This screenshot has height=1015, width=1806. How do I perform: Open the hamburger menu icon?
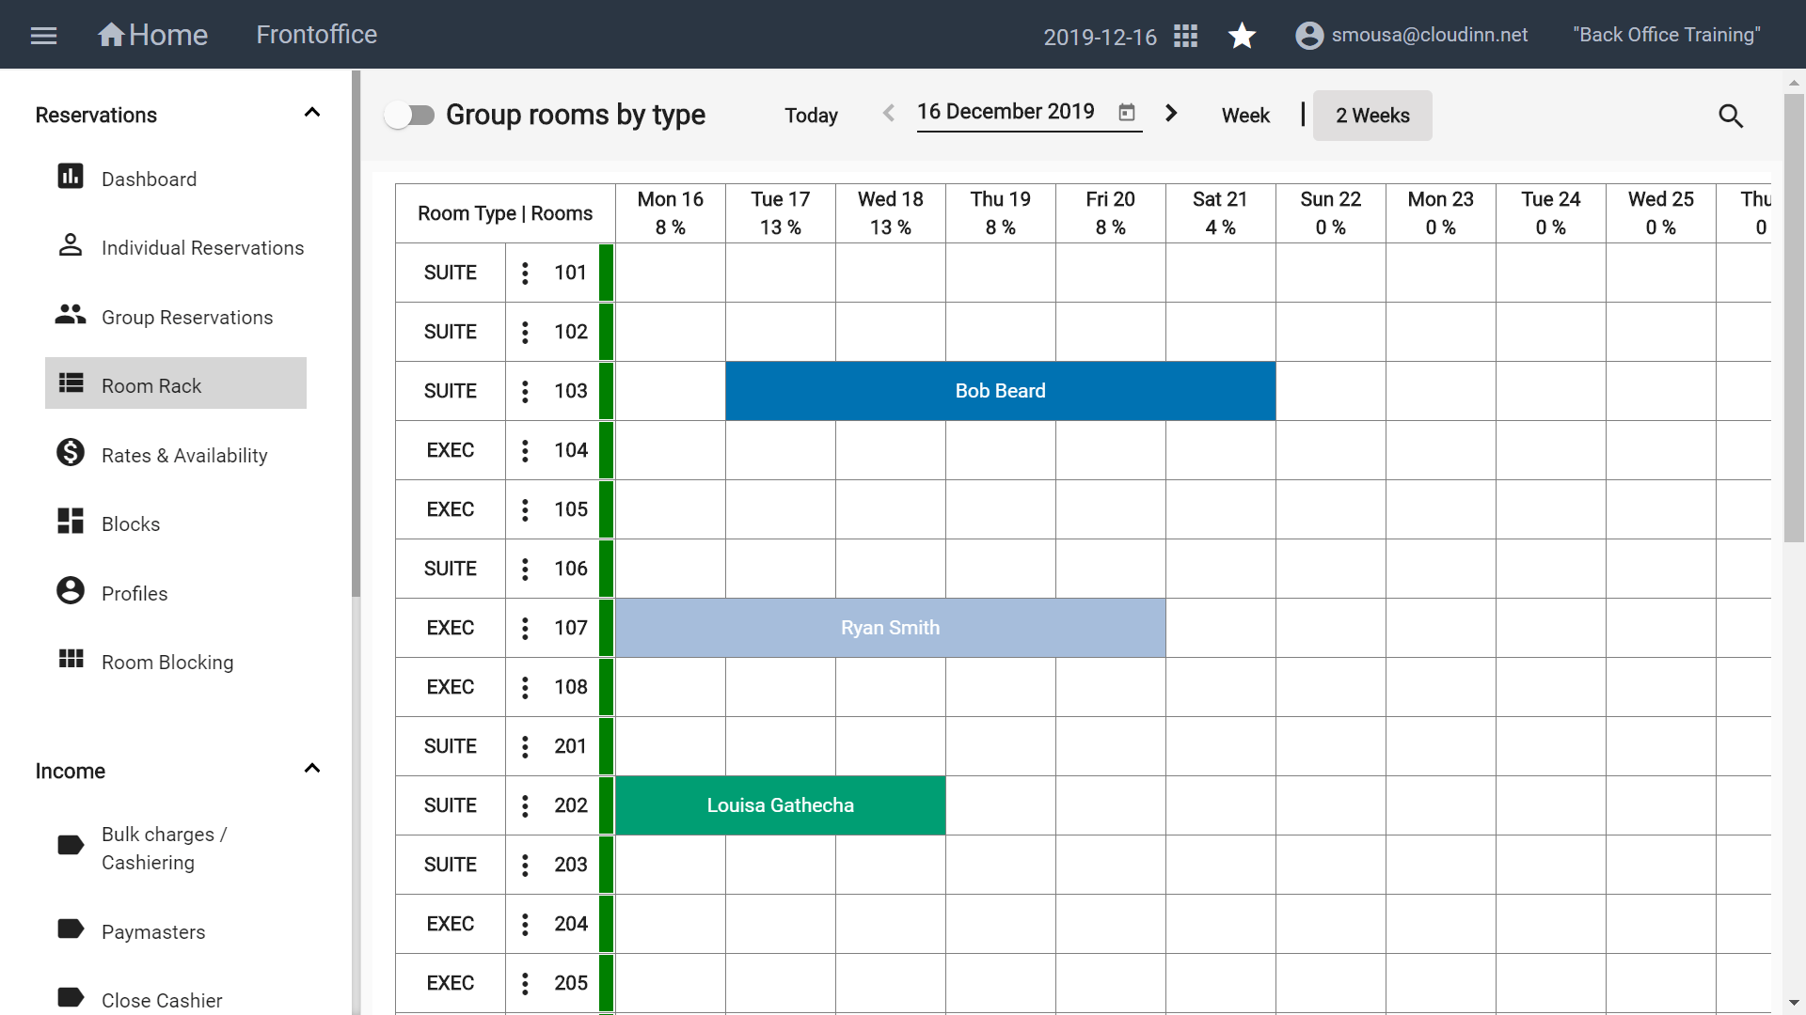click(43, 36)
